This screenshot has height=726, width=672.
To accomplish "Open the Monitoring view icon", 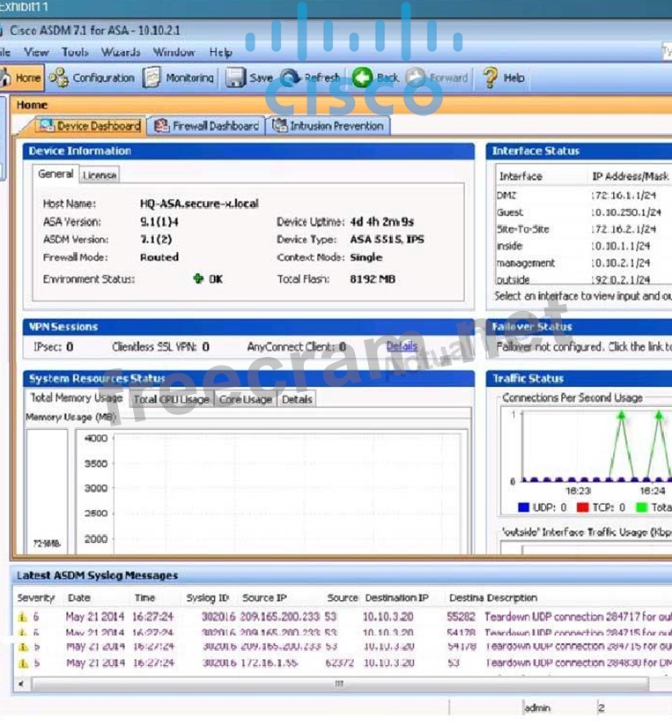I will [152, 78].
